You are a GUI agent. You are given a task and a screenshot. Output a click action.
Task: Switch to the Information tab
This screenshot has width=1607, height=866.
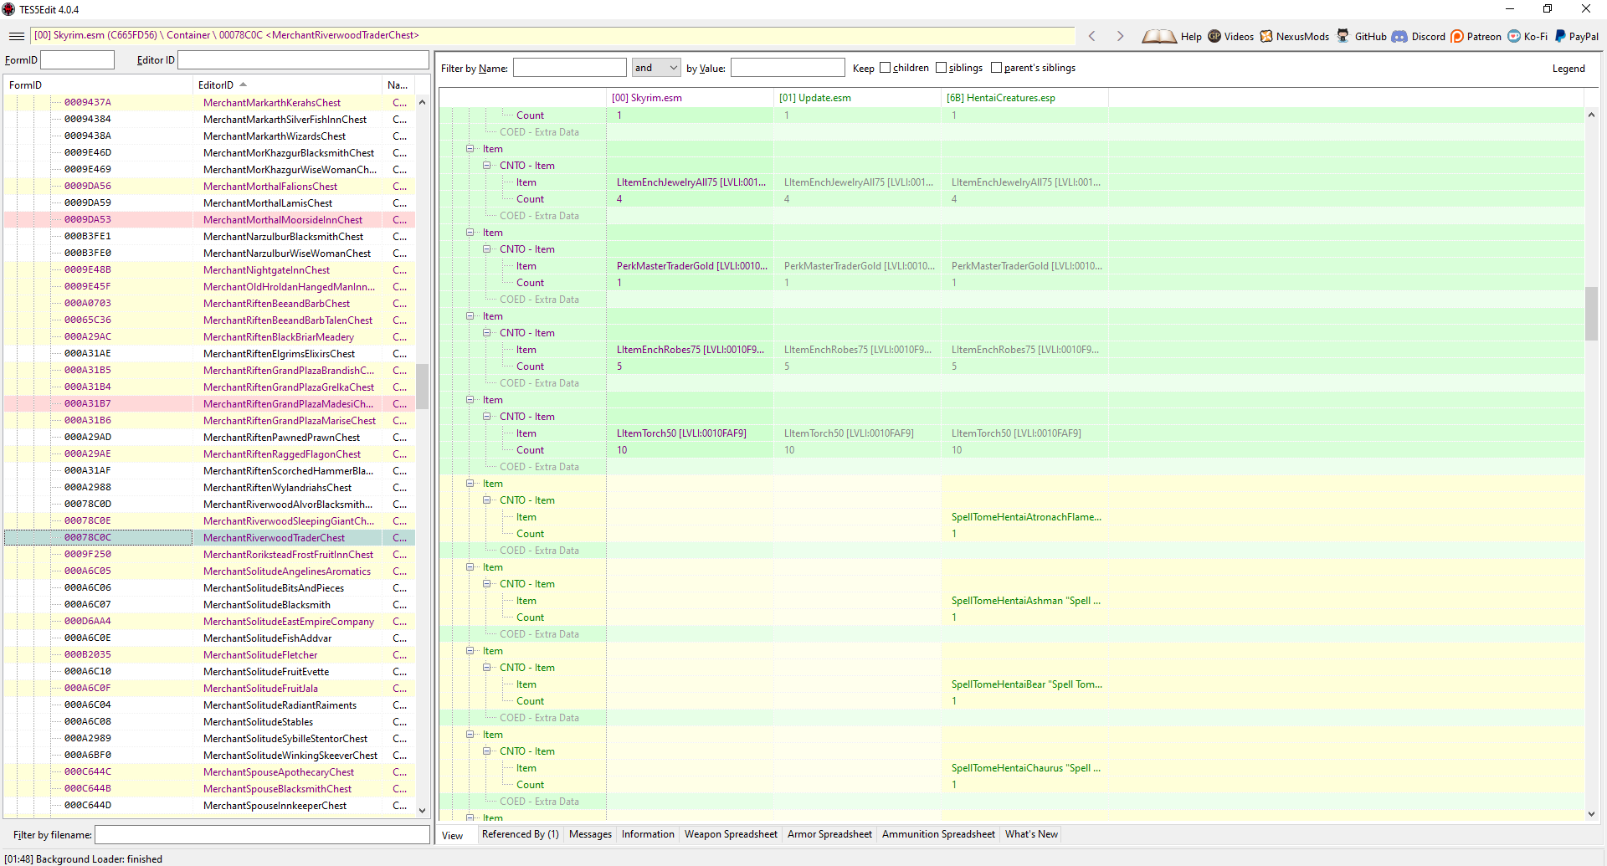click(x=648, y=834)
